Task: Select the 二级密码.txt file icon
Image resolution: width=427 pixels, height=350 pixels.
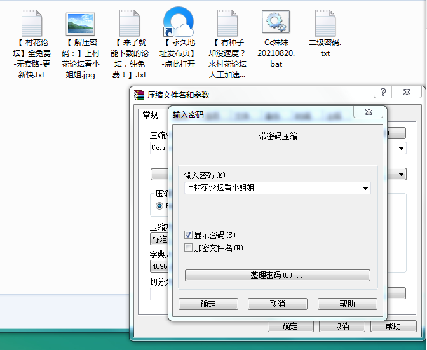Action: tap(325, 24)
